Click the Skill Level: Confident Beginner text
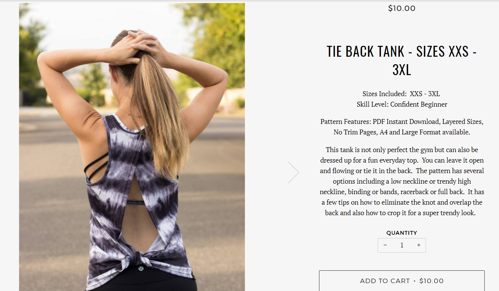499x291 pixels. point(402,104)
